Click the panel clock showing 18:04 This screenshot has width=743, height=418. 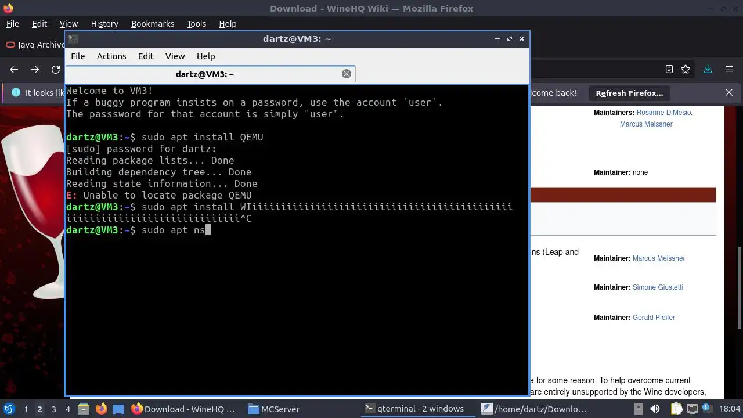(730, 409)
